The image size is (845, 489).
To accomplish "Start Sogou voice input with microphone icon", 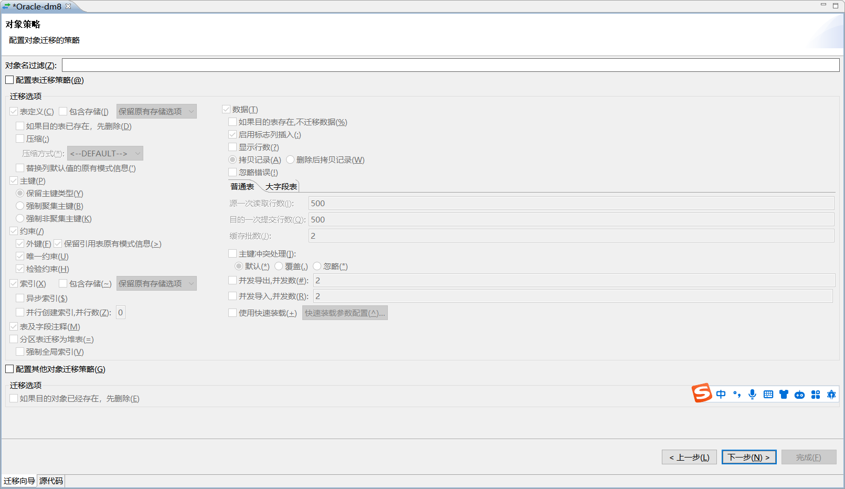I will pyautogui.click(x=753, y=395).
